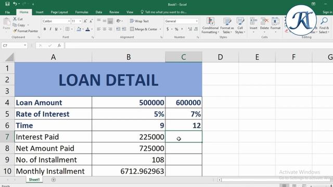
Task: Add a new sheet with plus icon
Action: 54,180
